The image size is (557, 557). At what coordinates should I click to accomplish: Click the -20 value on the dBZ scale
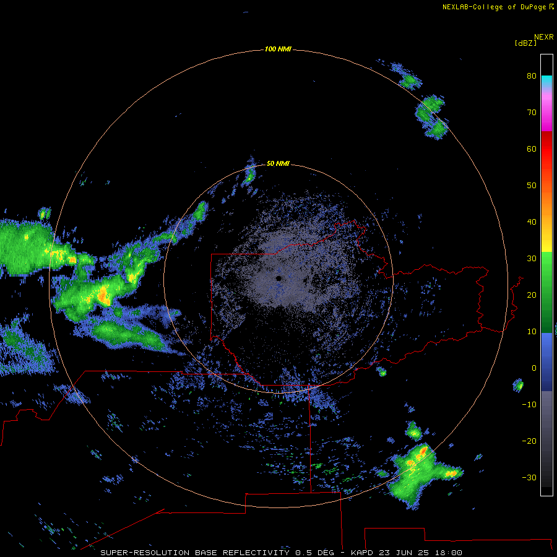529,441
